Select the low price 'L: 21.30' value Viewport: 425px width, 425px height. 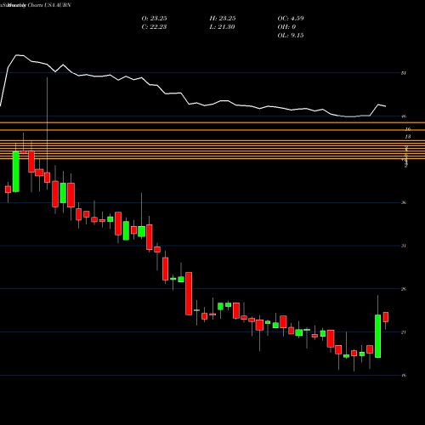tap(222, 27)
